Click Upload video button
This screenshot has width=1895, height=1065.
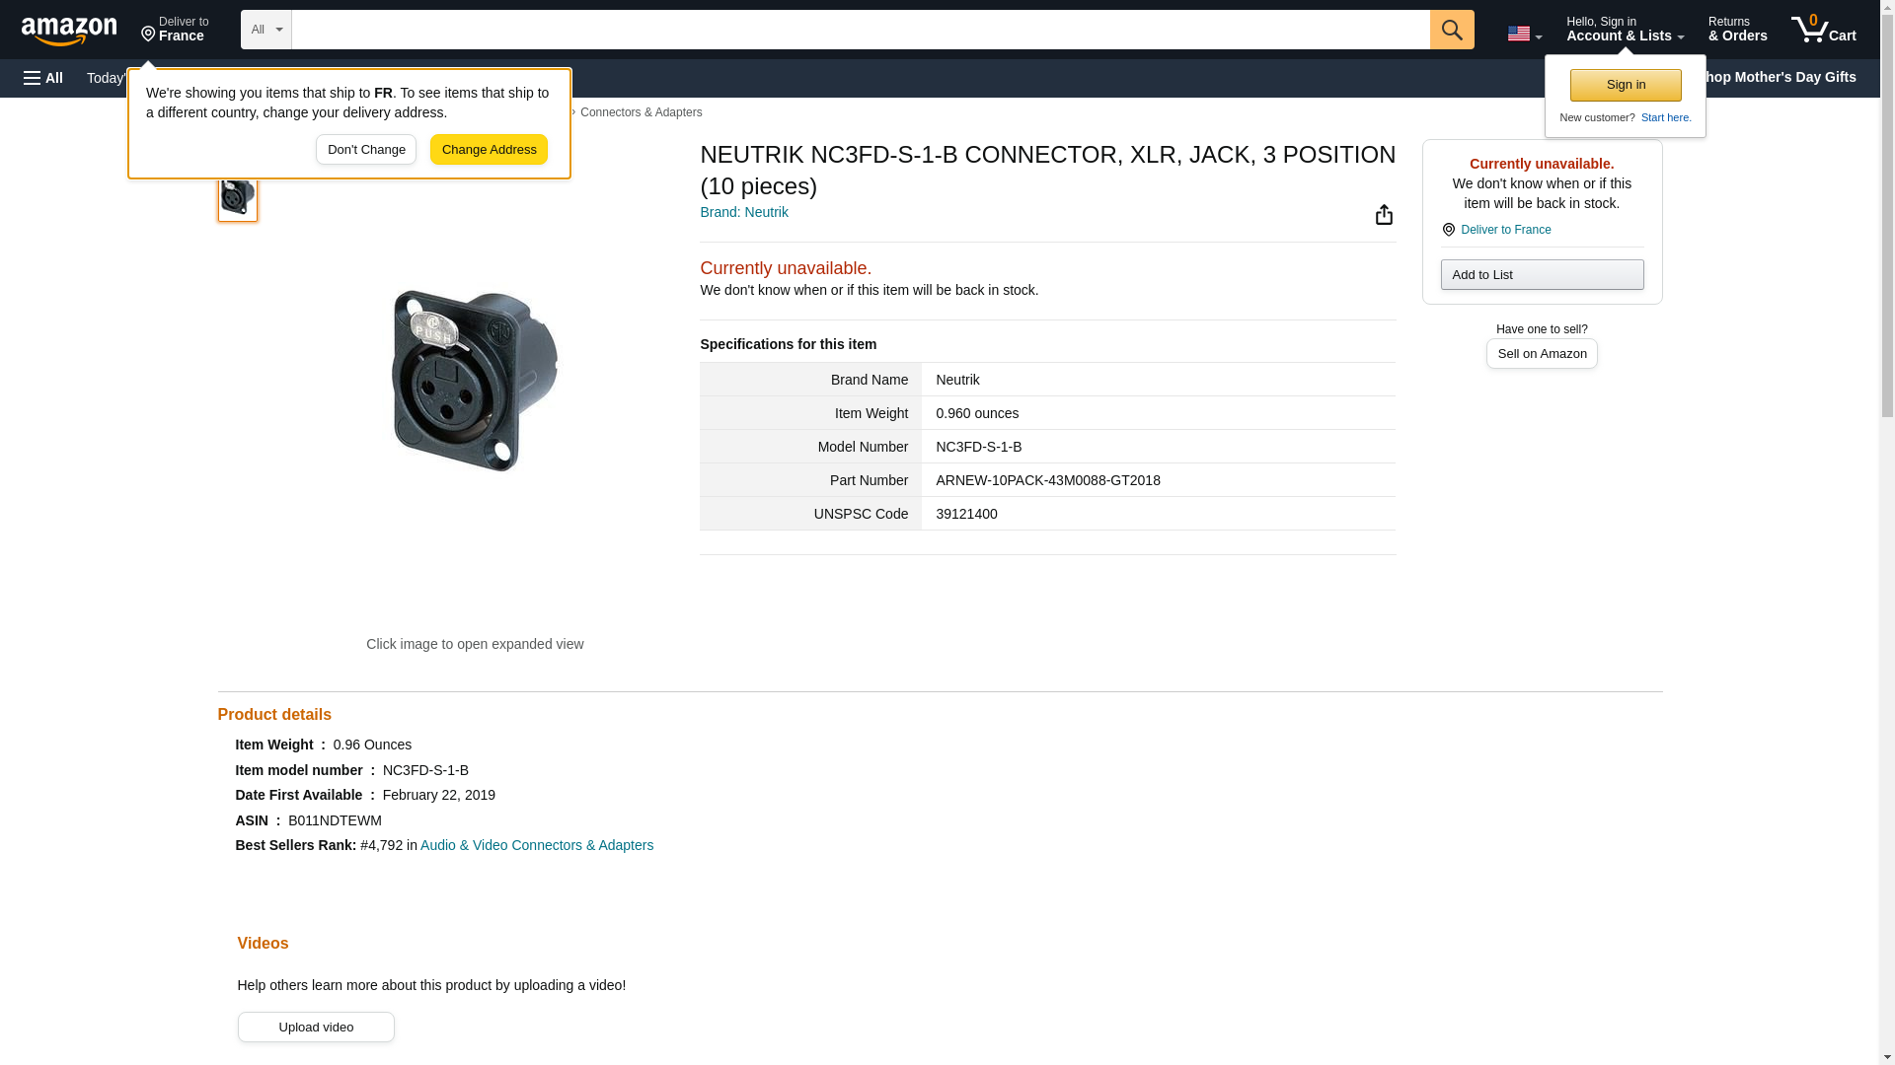[x=316, y=1028]
